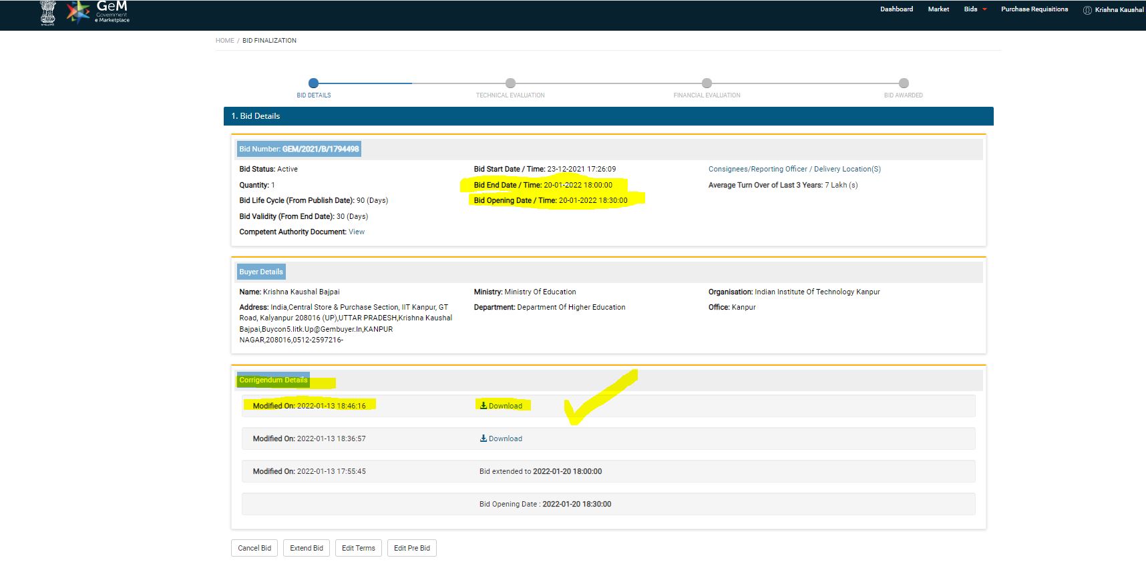Open the Market menu item
The height and width of the screenshot is (586, 1146).
(938, 9)
